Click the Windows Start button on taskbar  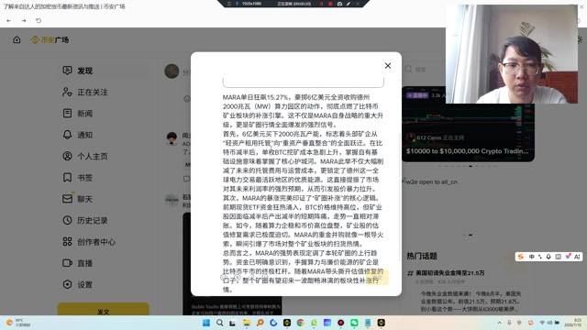(x=205, y=323)
